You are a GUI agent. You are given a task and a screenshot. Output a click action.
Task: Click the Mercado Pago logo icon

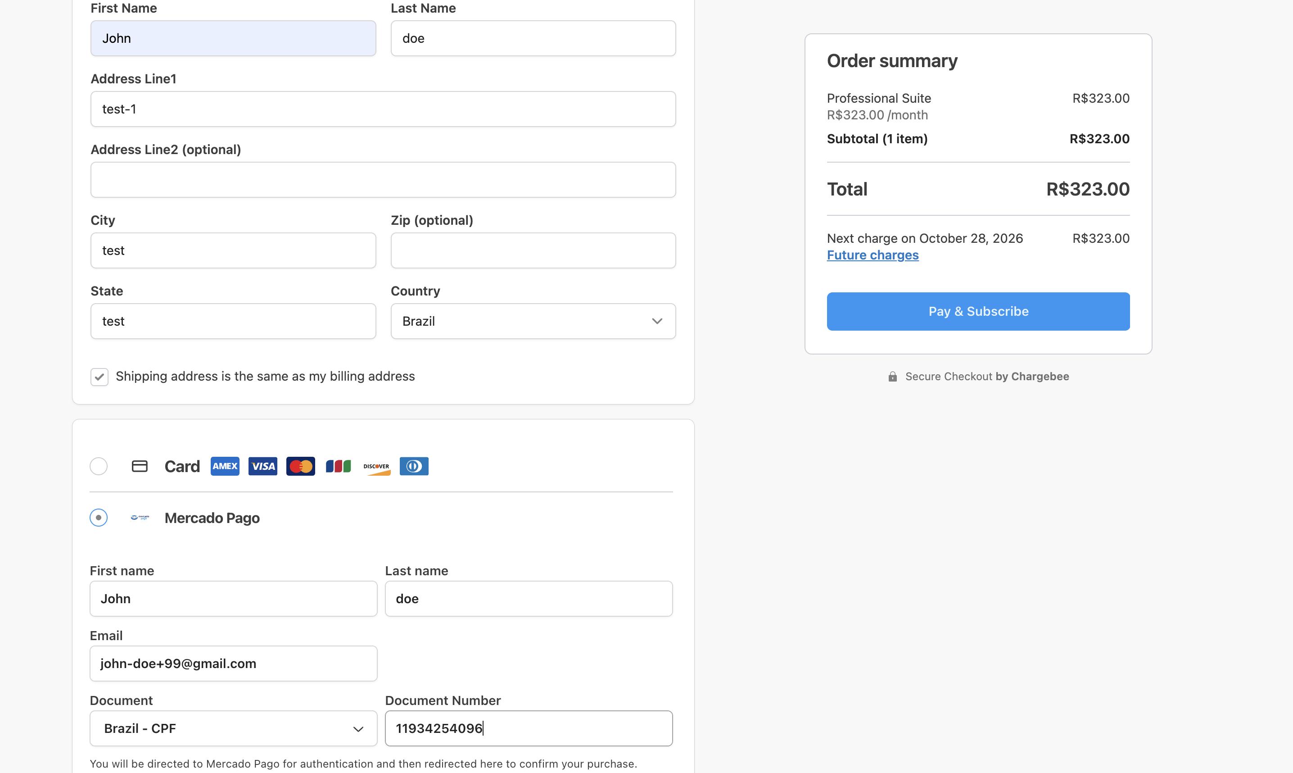click(140, 518)
